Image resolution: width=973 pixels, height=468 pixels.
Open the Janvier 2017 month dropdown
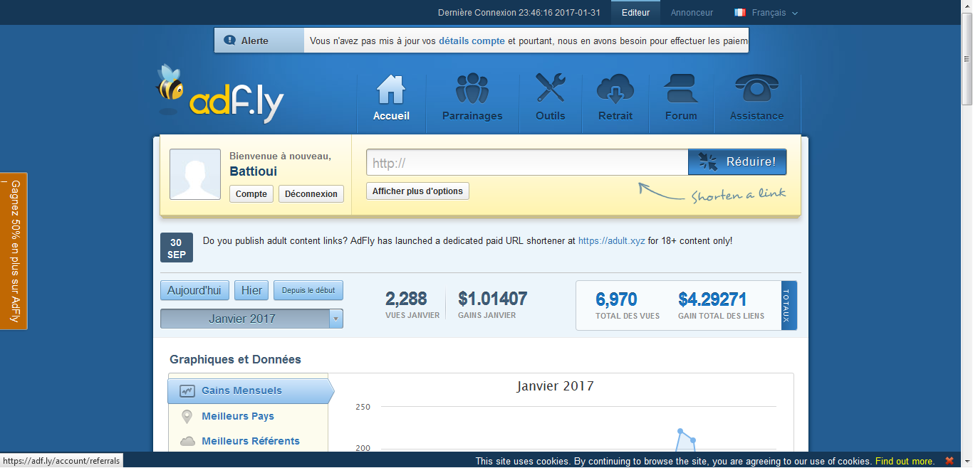tap(251, 319)
